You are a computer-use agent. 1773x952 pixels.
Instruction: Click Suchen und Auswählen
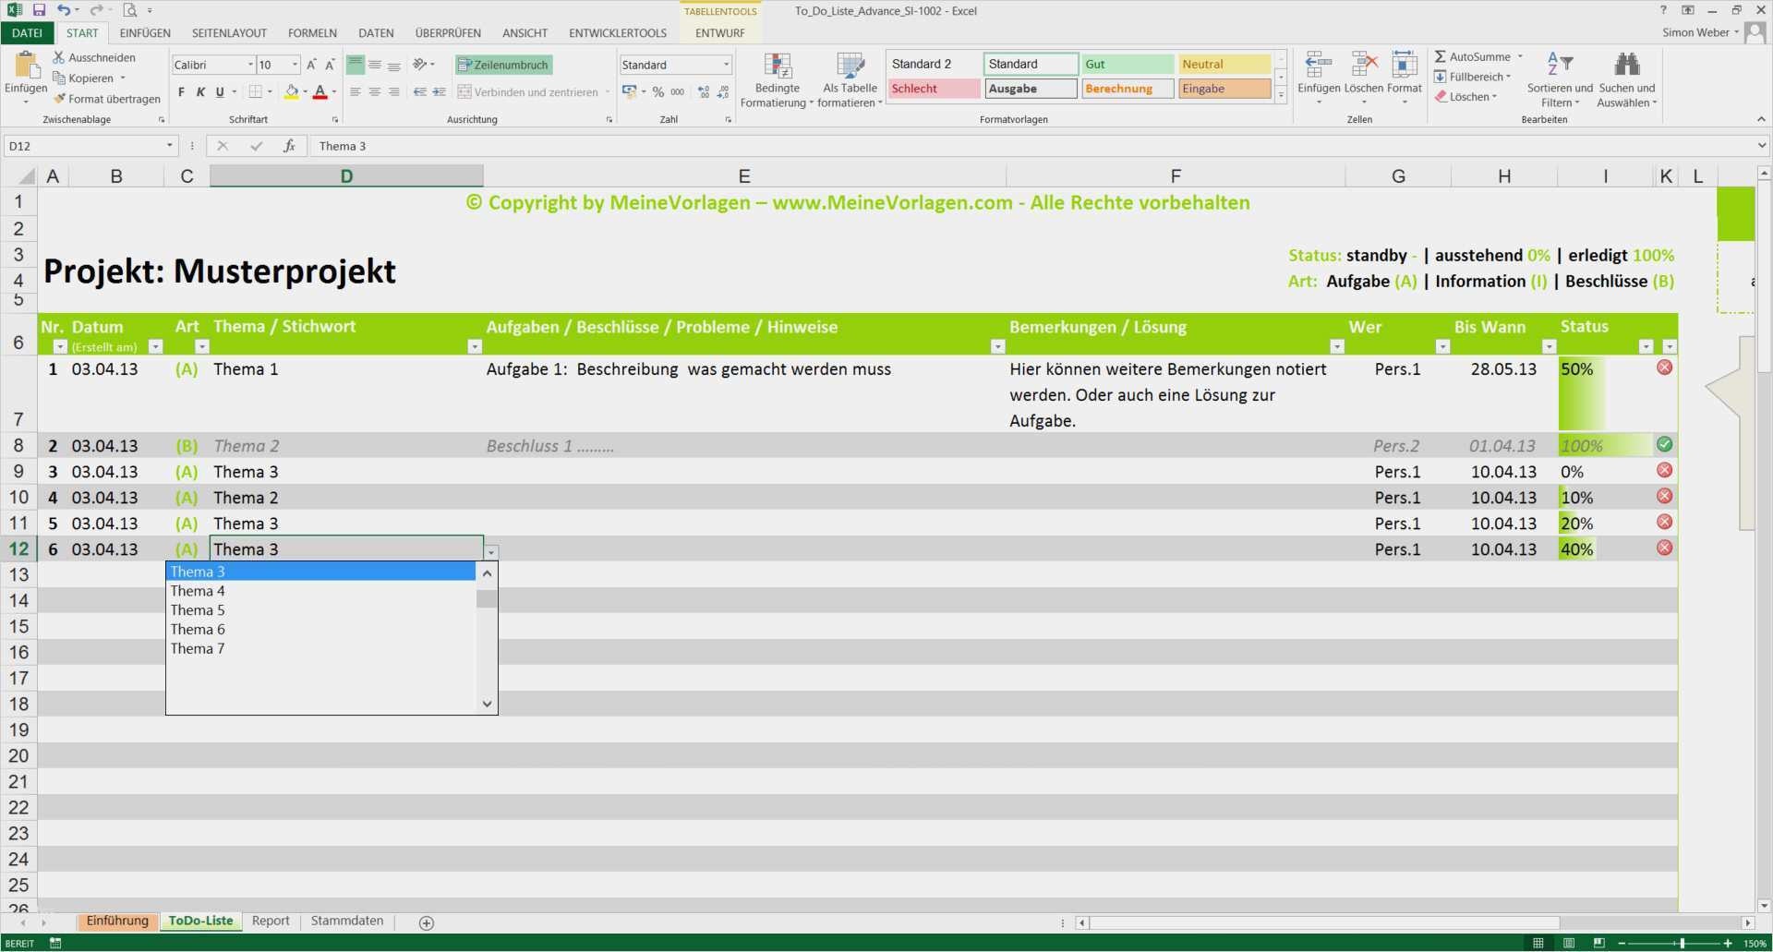1626,78
